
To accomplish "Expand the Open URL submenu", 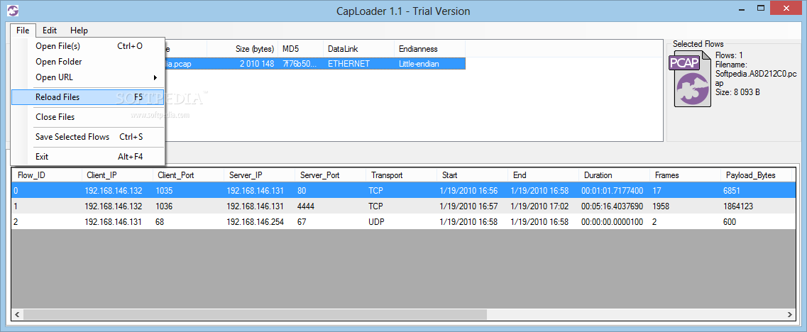I will click(x=87, y=78).
